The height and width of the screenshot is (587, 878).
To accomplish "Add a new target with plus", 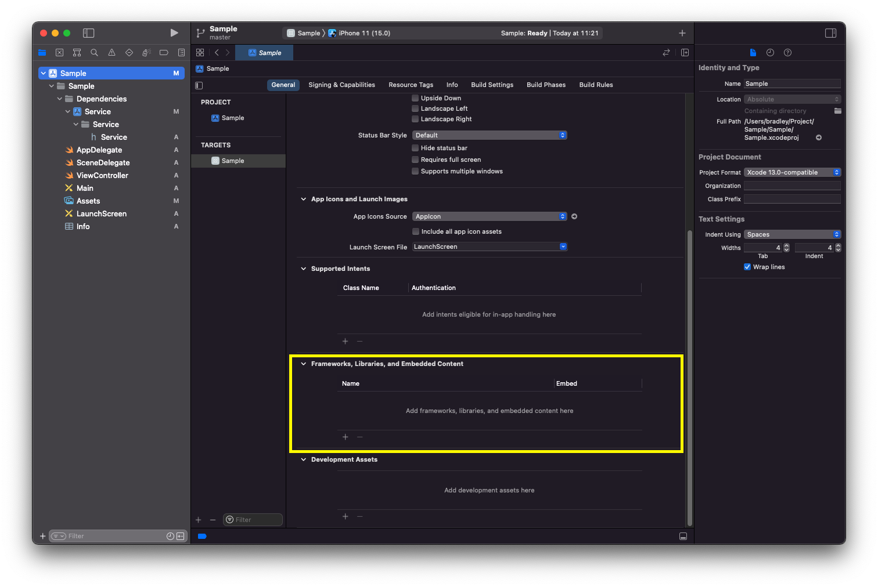I will point(198,520).
